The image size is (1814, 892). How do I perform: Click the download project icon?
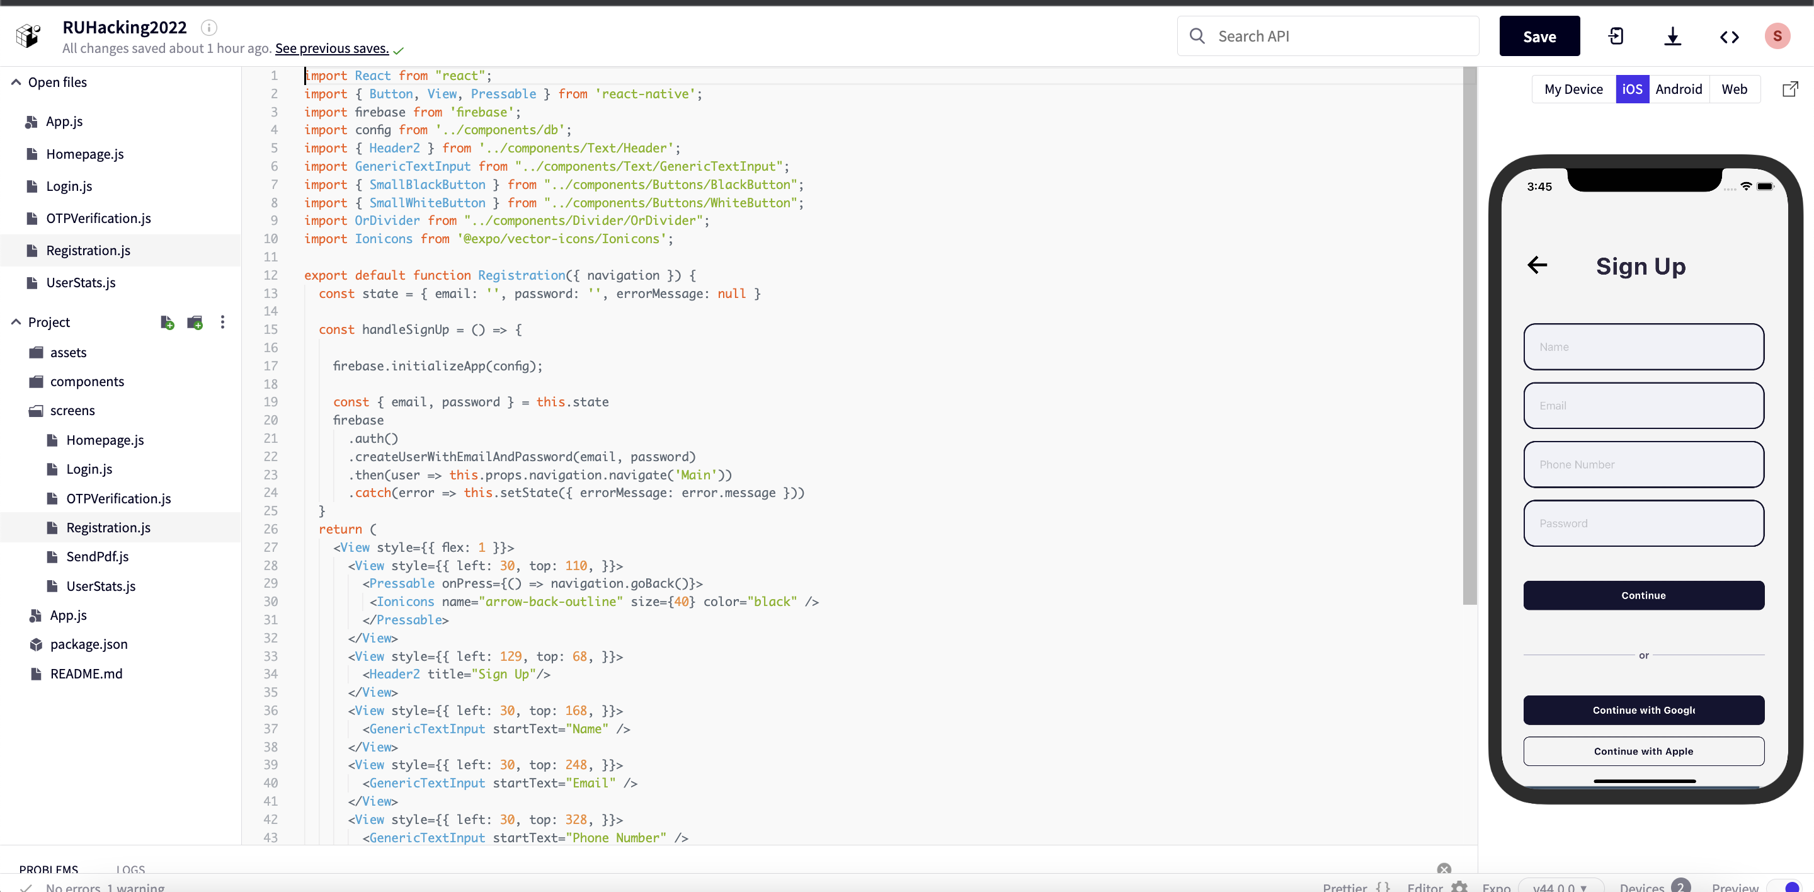pyautogui.click(x=1672, y=37)
